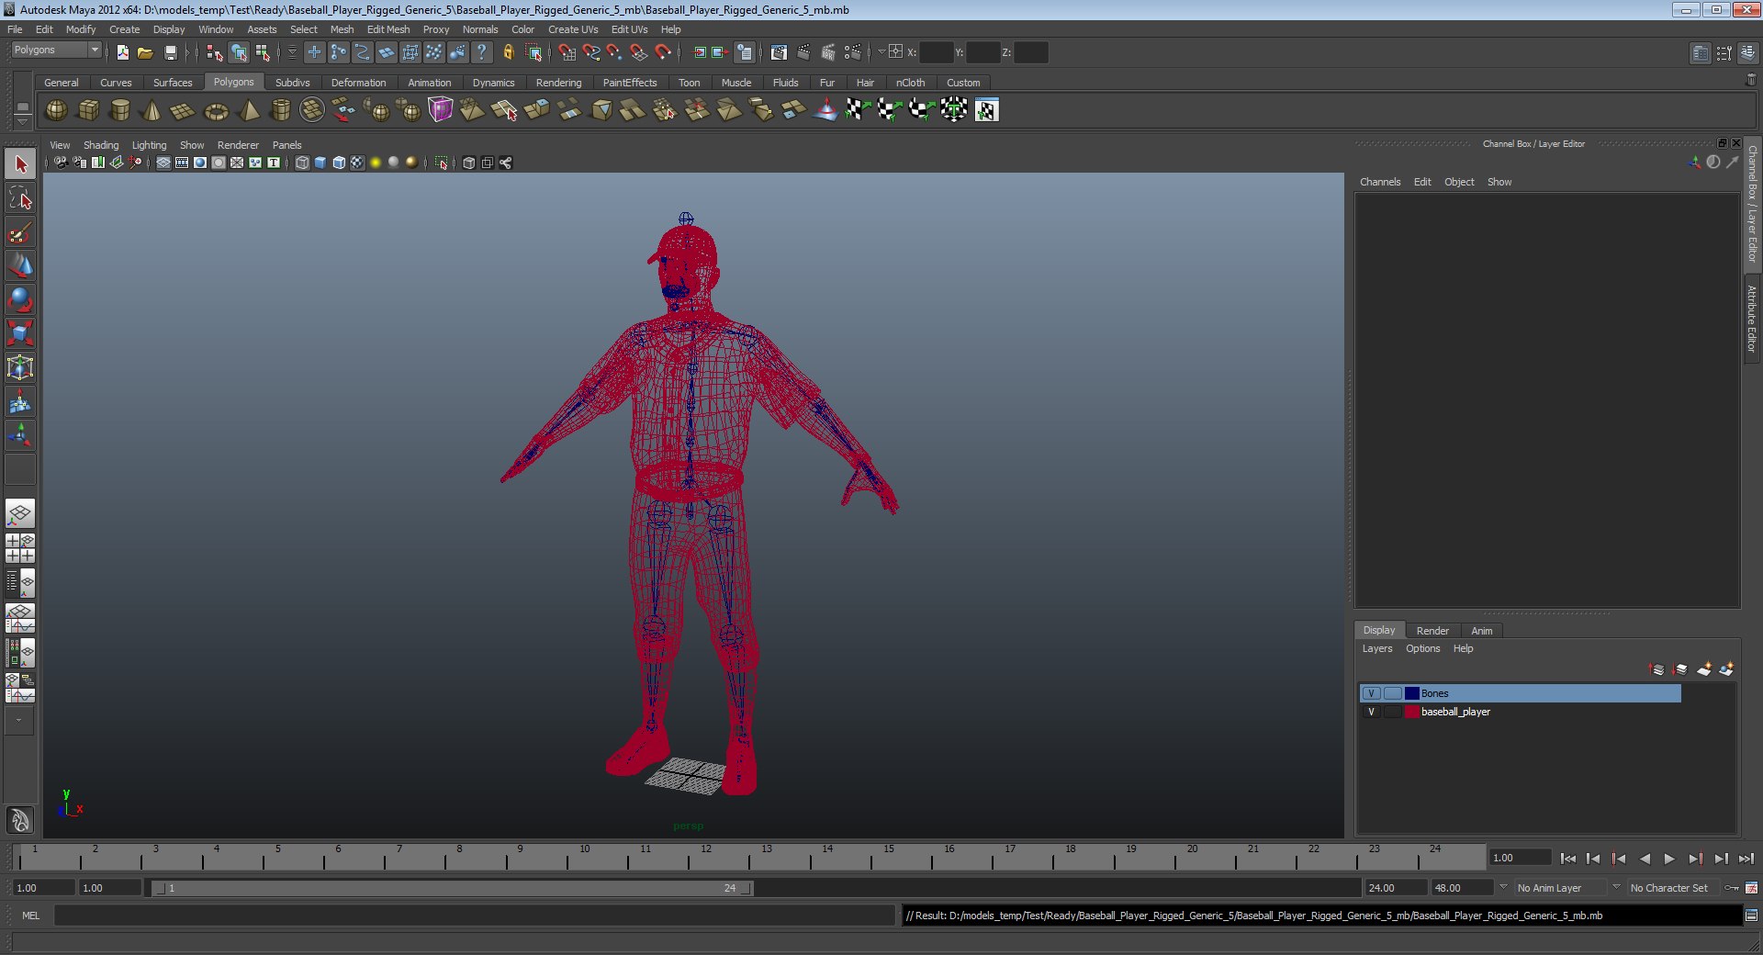Pick the Scale tool cube icon
This screenshot has width=1763, height=955.
(20, 333)
